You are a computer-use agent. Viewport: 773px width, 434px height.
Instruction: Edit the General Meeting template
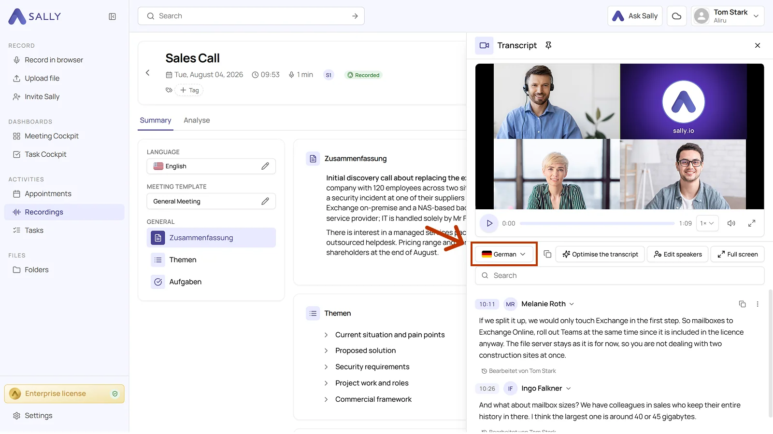(x=265, y=202)
